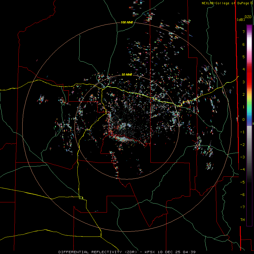Click the '-1' value on the color scale
Screen dimensions: 254x254
tap(242, 132)
